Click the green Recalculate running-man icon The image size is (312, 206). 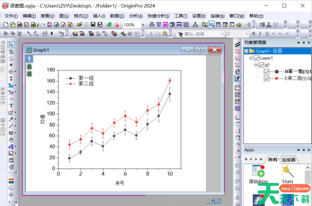[109, 25]
